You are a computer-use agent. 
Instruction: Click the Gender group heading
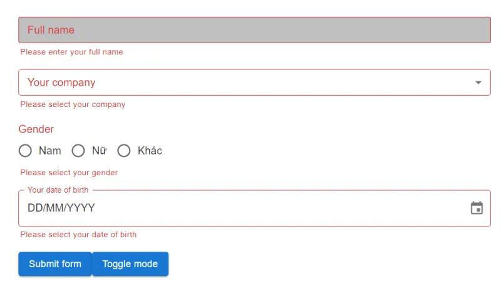coord(36,130)
